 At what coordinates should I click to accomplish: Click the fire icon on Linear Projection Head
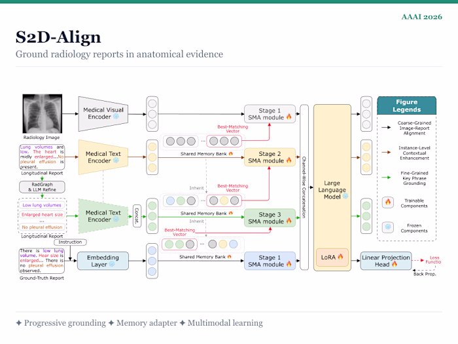pos(395,264)
